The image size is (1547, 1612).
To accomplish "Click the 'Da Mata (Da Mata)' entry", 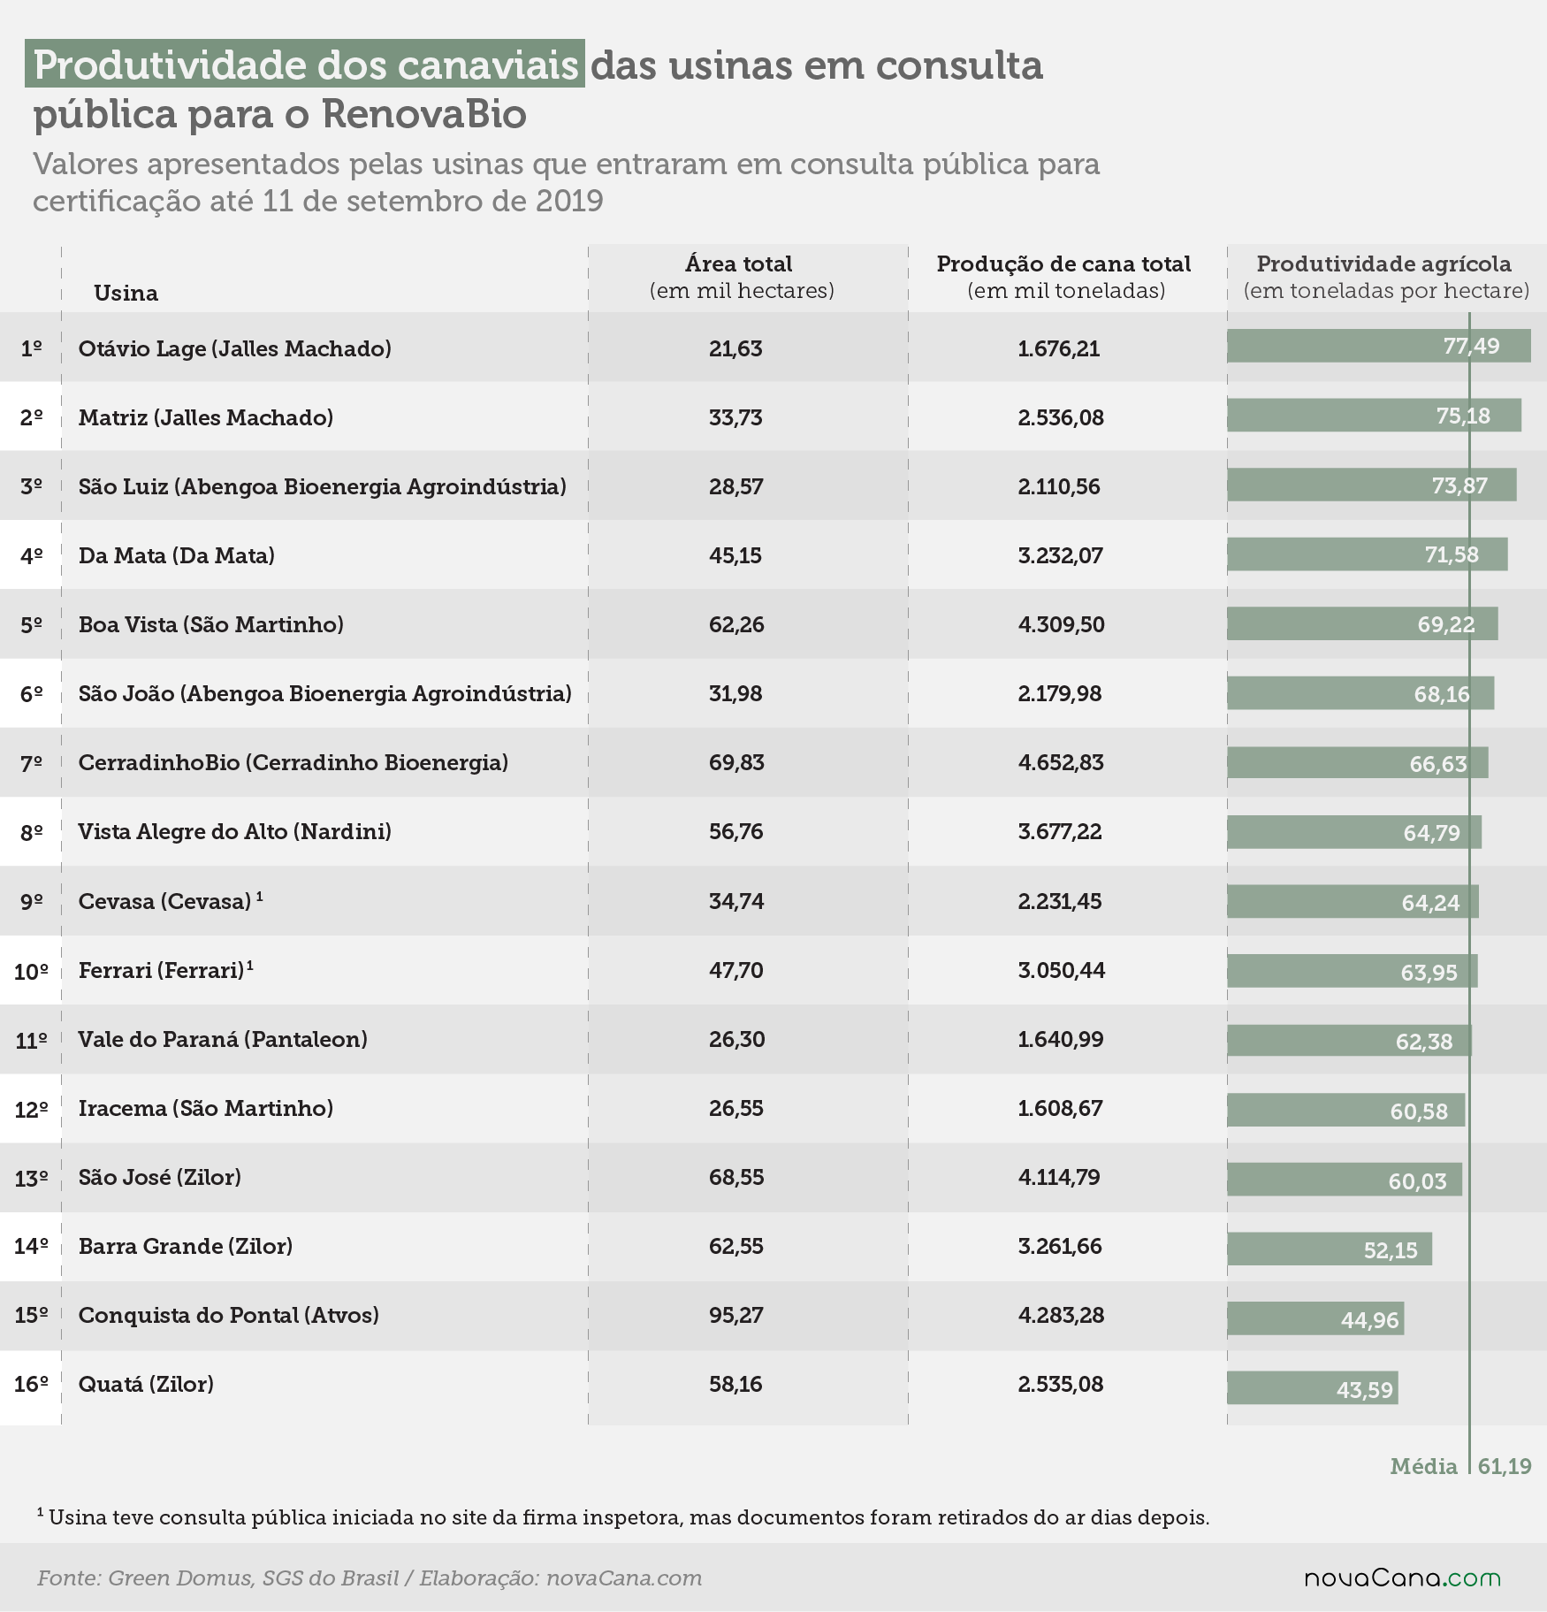I will 177,555.
